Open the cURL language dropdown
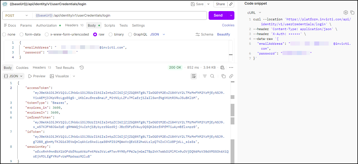The height and width of the screenshot is (164, 358). (x=253, y=12)
